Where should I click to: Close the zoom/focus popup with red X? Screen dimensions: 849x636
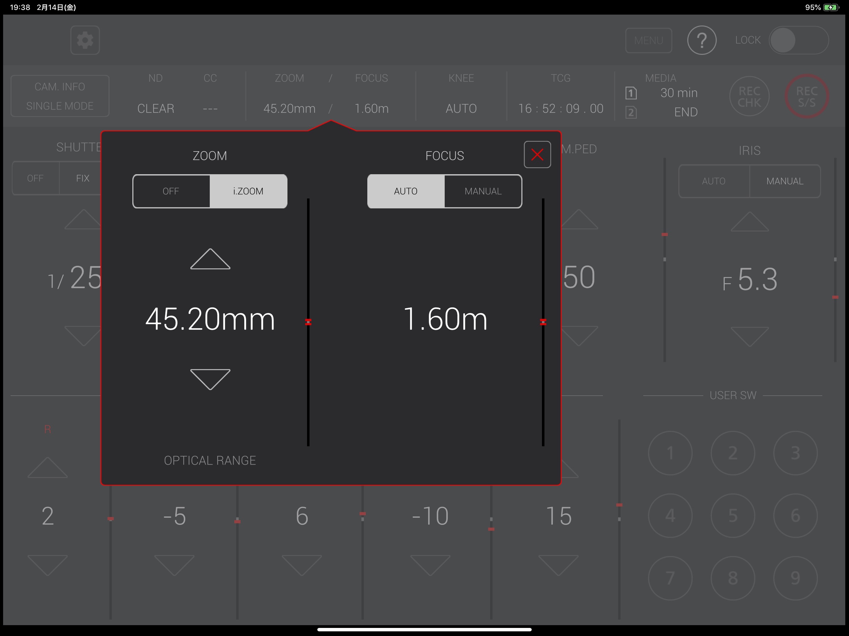(537, 155)
